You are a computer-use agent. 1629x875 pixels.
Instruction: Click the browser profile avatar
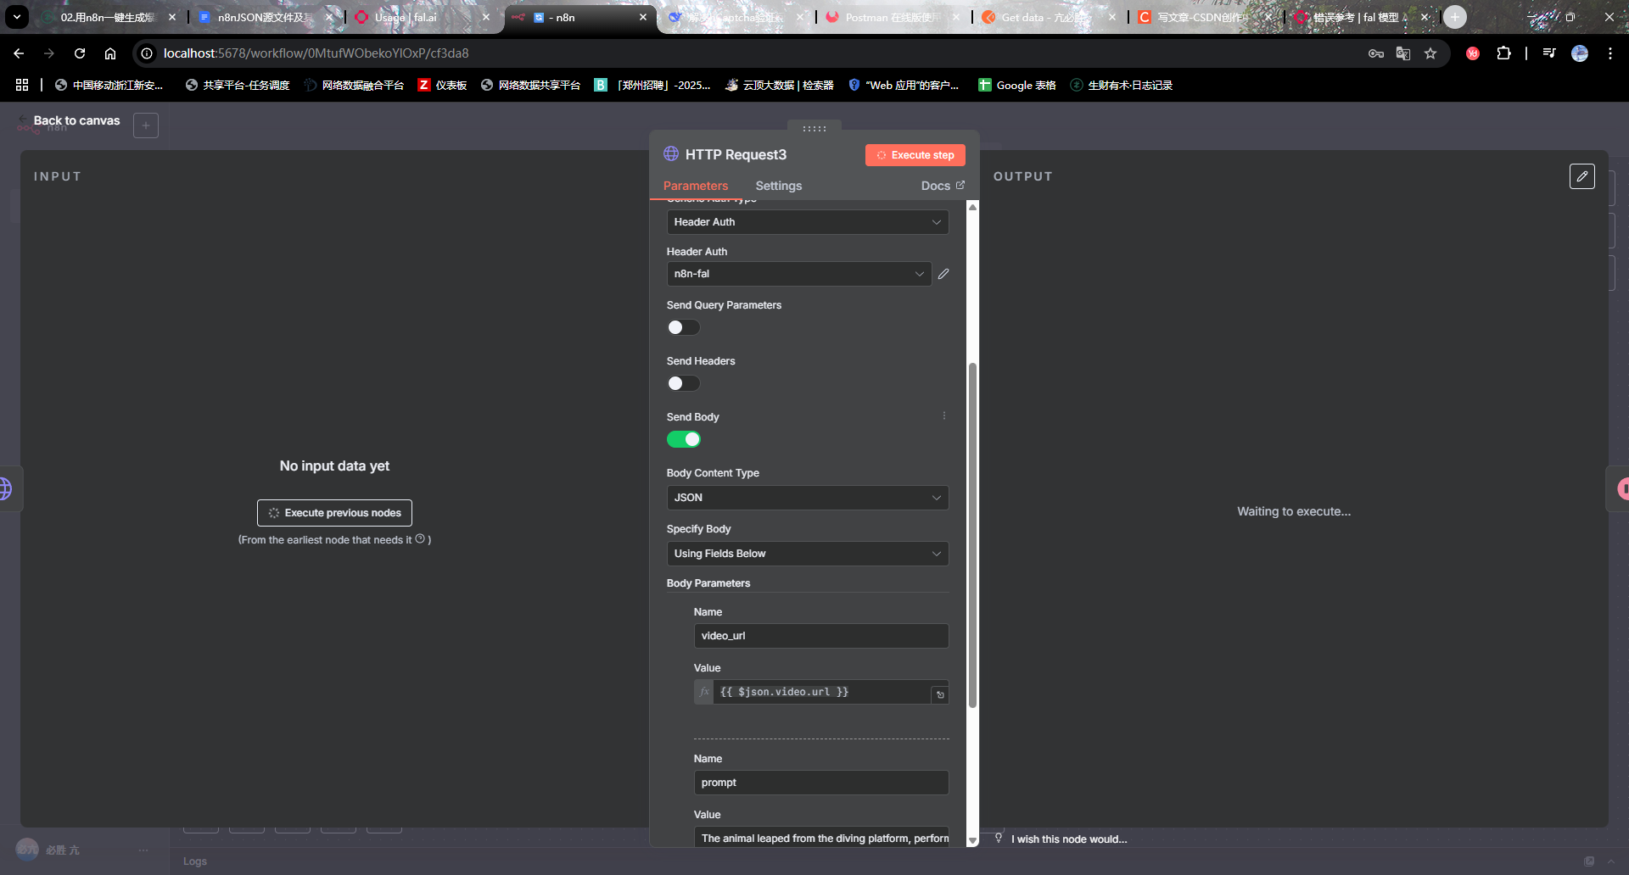(x=1580, y=53)
